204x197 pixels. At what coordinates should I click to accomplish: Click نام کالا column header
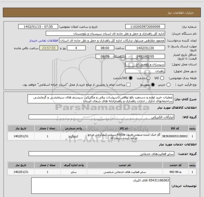(x=124, y=128)
